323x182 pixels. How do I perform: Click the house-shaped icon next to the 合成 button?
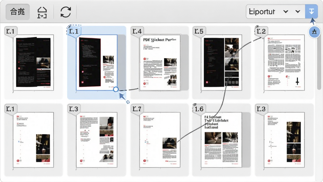(42, 12)
